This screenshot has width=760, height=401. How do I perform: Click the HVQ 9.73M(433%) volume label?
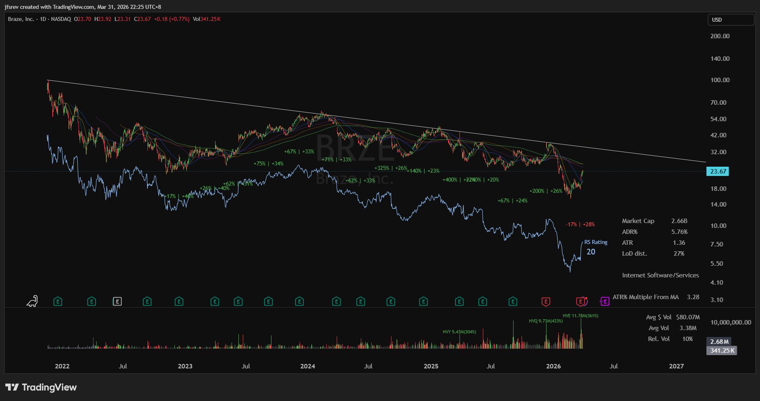pyautogui.click(x=546, y=321)
